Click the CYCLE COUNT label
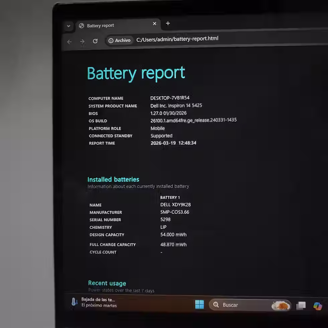This screenshot has width=328, height=328. point(103,252)
